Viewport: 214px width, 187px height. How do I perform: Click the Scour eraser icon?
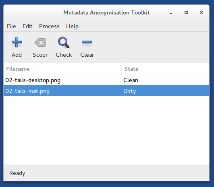40,42
